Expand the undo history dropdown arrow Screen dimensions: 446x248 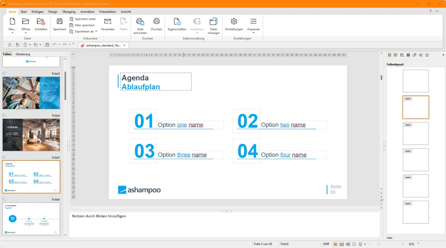click(x=59, y=45)
